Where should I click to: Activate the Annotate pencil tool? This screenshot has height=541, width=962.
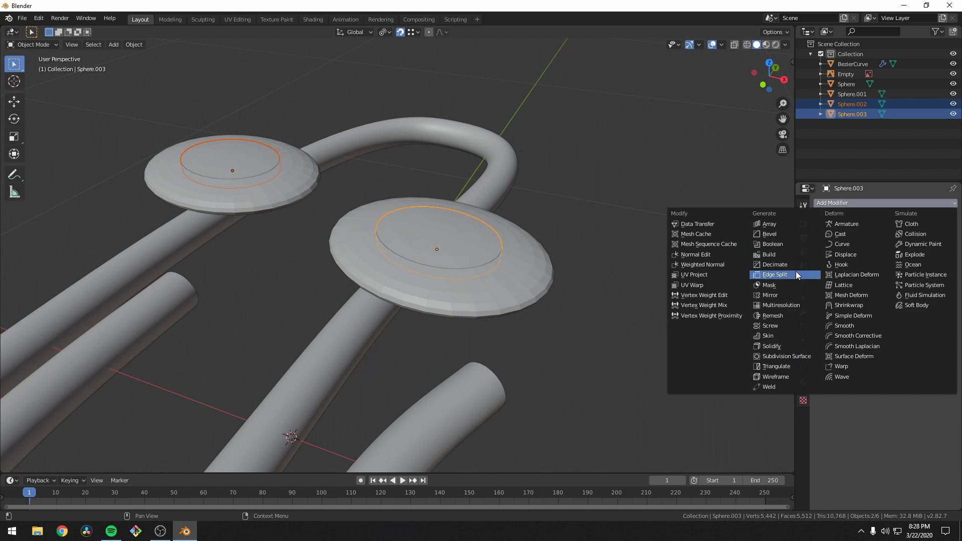click(x=14, y=175)
